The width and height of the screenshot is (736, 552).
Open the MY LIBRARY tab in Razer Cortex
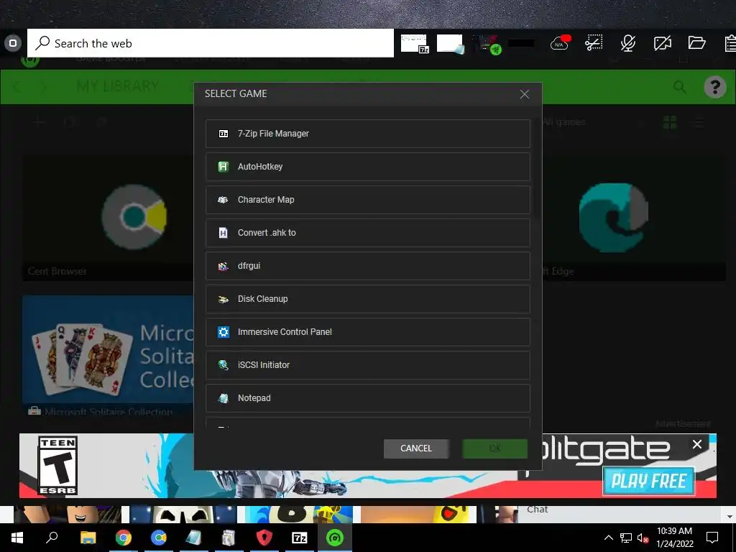pyautogui.click(x=118, y=86)
